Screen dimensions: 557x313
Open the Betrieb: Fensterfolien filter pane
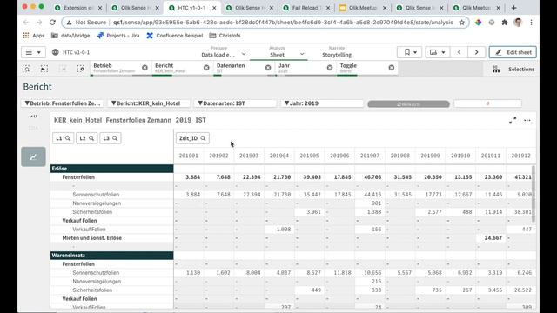(63, 103)
